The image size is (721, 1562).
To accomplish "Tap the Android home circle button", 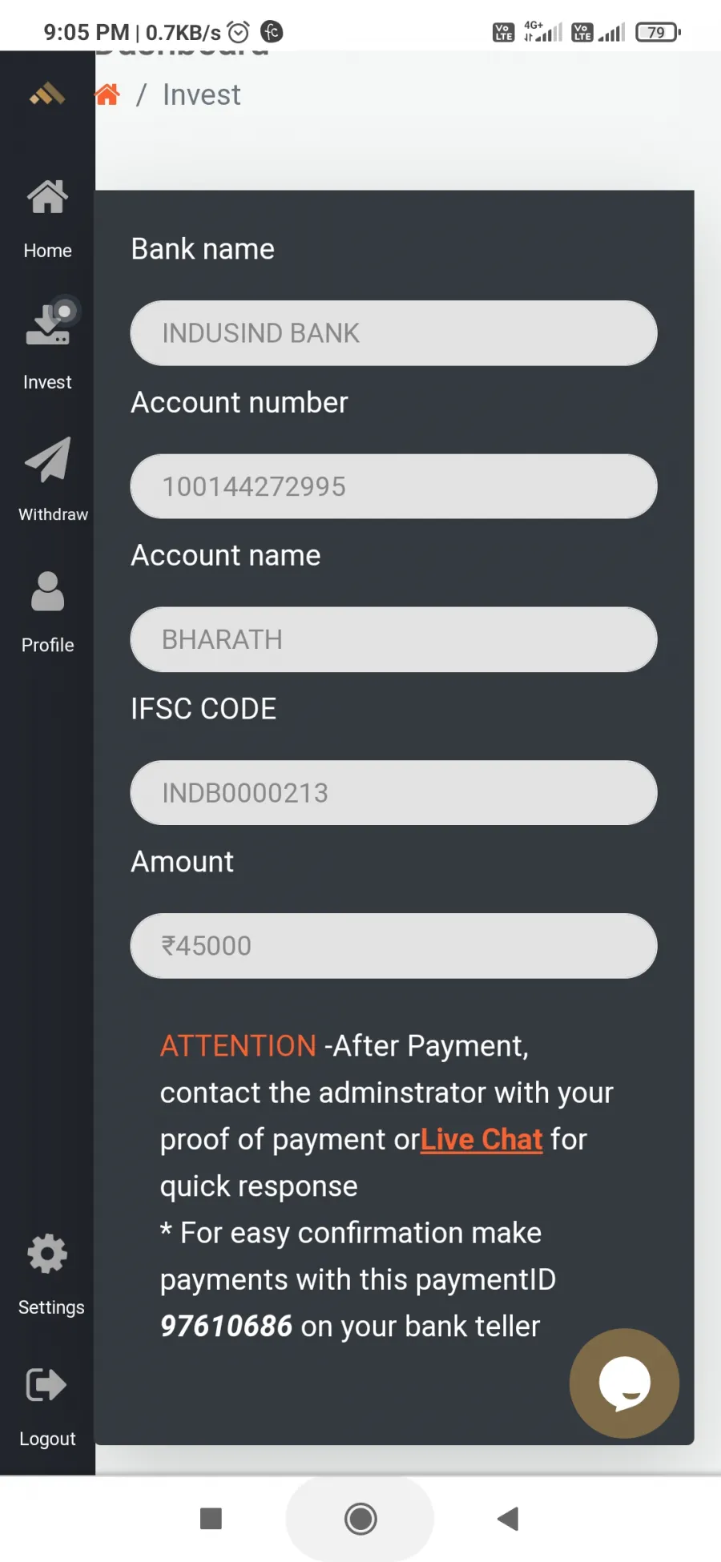I will (x=360, y=1518).
